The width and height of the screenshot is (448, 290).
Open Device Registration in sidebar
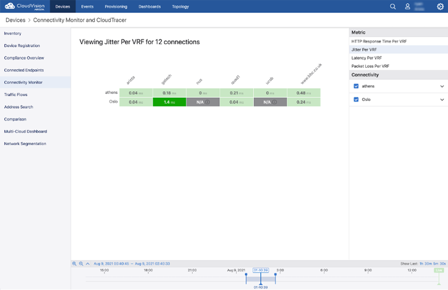point(35,46)
